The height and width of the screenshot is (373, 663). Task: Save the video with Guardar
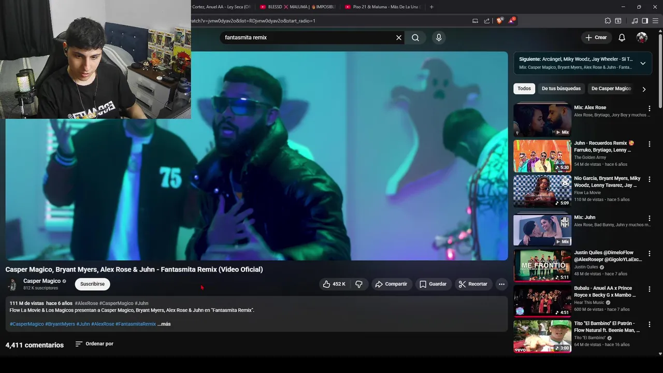pos(433,284)
